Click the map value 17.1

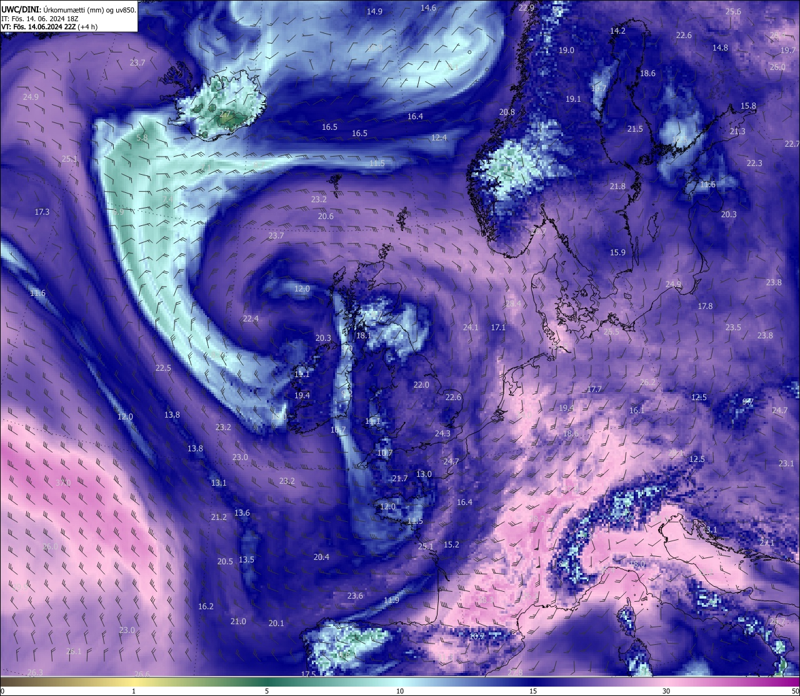498,327
